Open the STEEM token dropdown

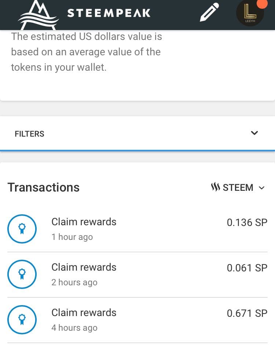[238, 188]
